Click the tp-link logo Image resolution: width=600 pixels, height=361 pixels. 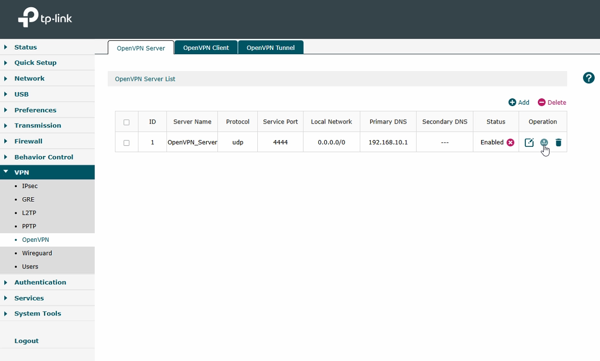(45, 18)
